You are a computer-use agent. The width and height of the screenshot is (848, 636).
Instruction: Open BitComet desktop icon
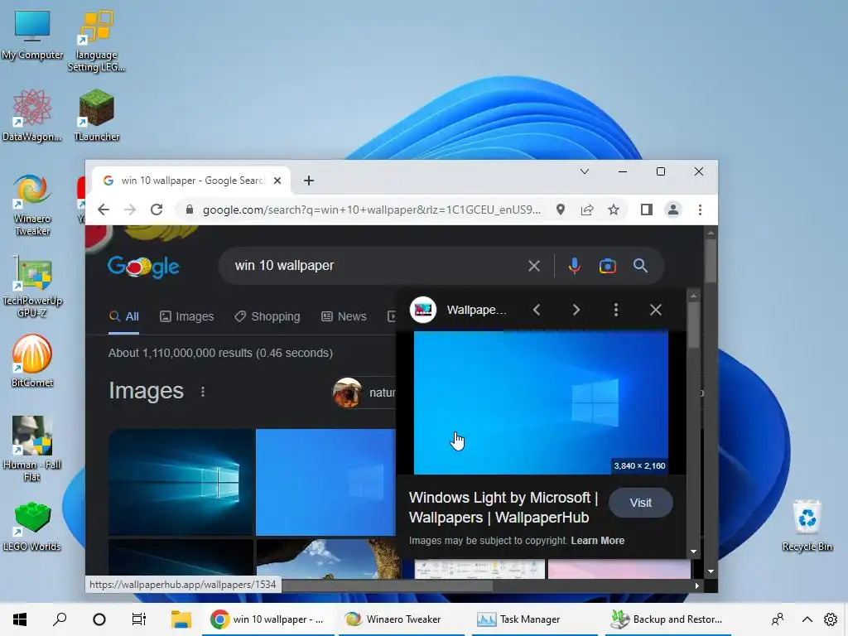(32, 361)
